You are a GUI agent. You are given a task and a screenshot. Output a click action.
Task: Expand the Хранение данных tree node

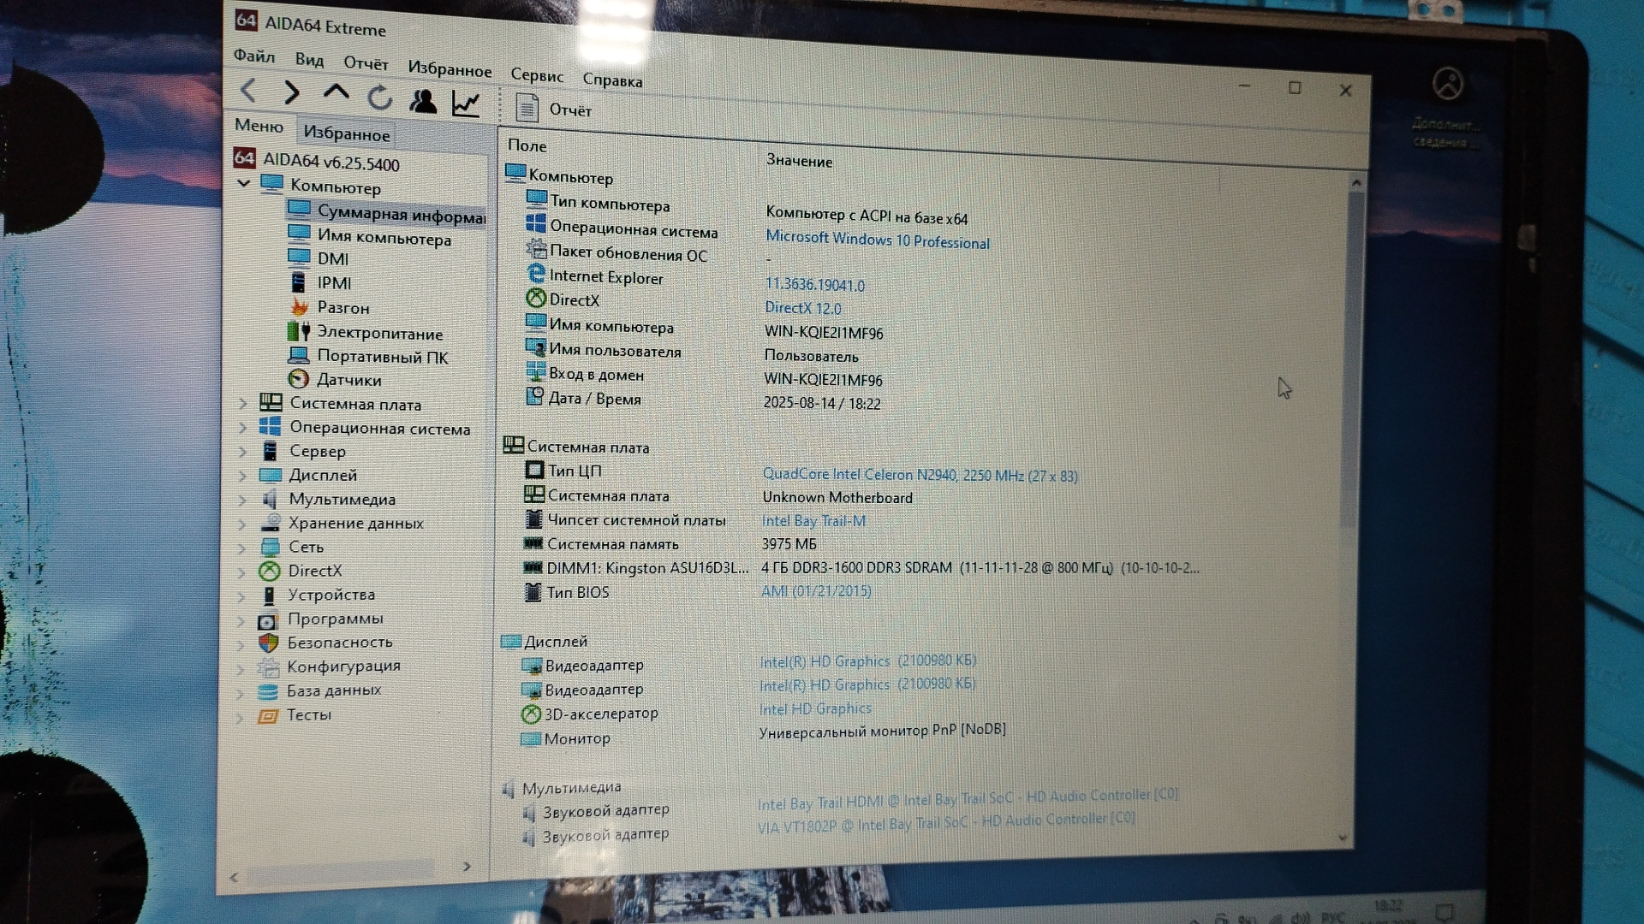pos(242,523)
